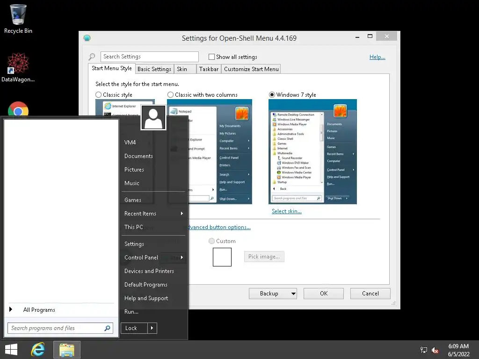Screen dimensions: 479x359
Task: Open File Explorer from the taskbar
Action: pos(67,350)
